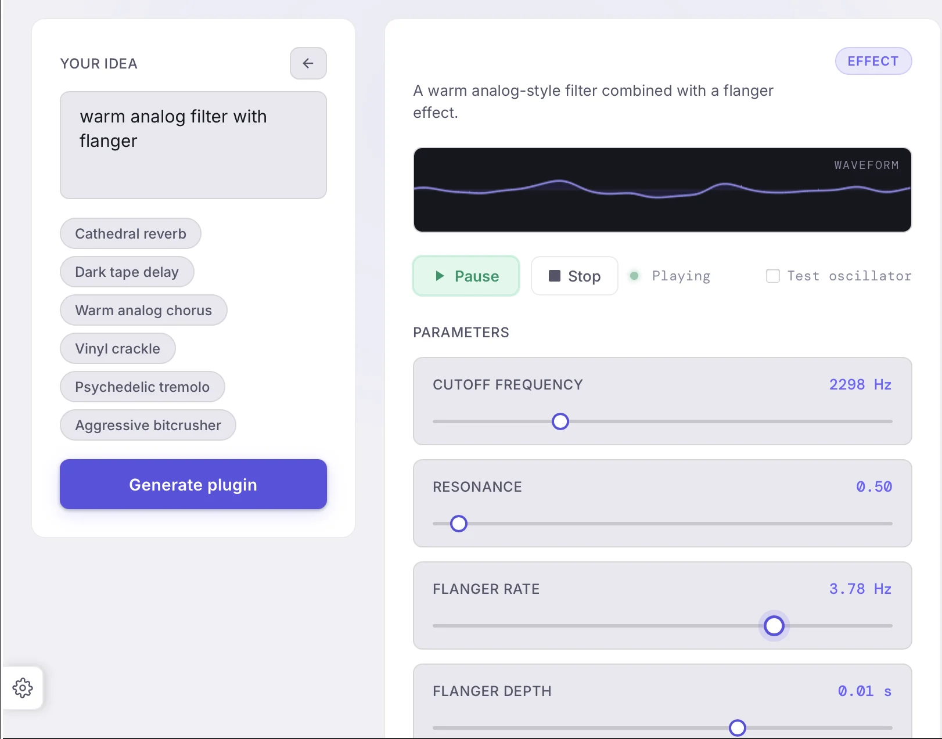Screen dimensions: 942x739
Task: Click the Generate plugin button
Action: (x=193, y=484)
